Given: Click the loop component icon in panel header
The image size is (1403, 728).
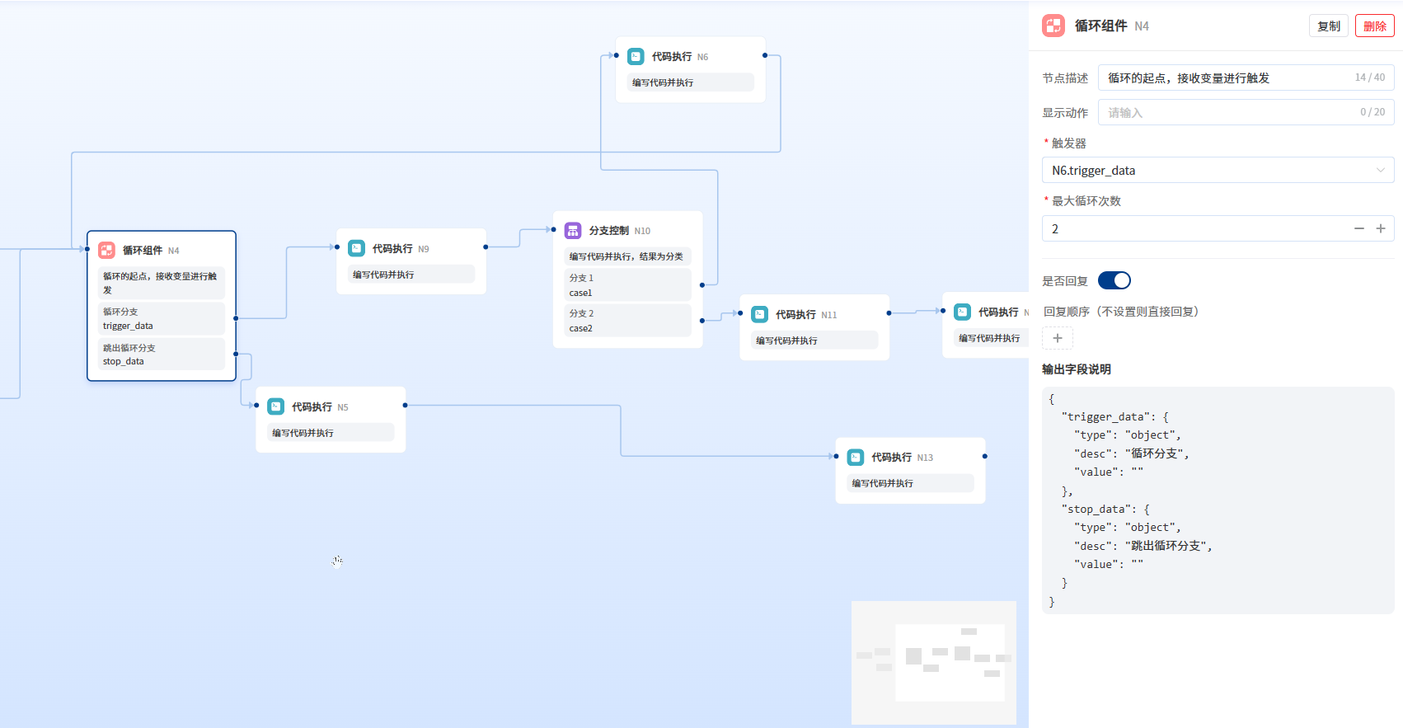Looking at the screenshot, I should 1053,26.
